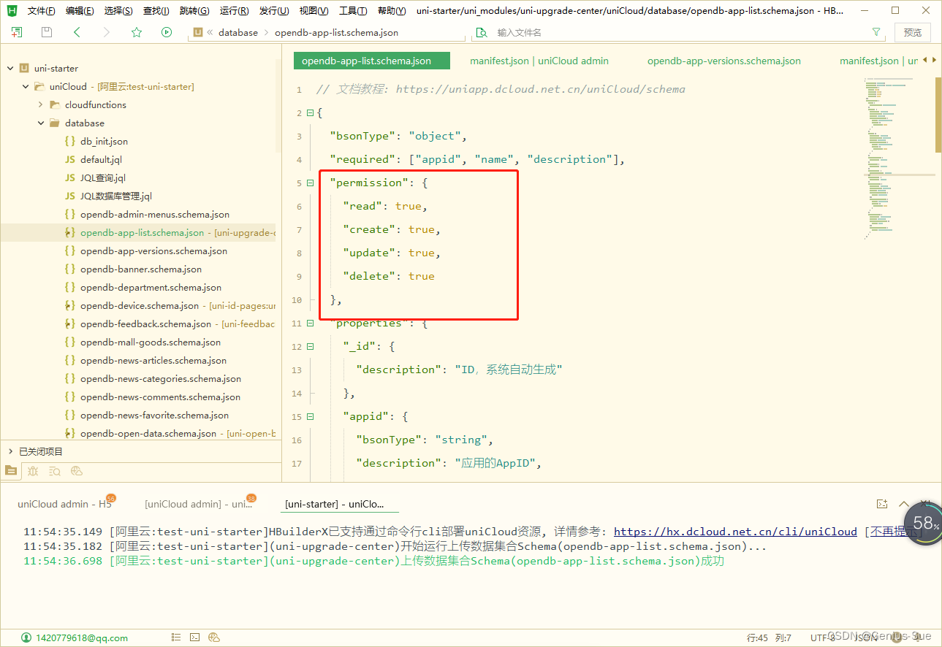
Task: Click the debug bug icon in bottom sidebar
Action: click(33, 471)
